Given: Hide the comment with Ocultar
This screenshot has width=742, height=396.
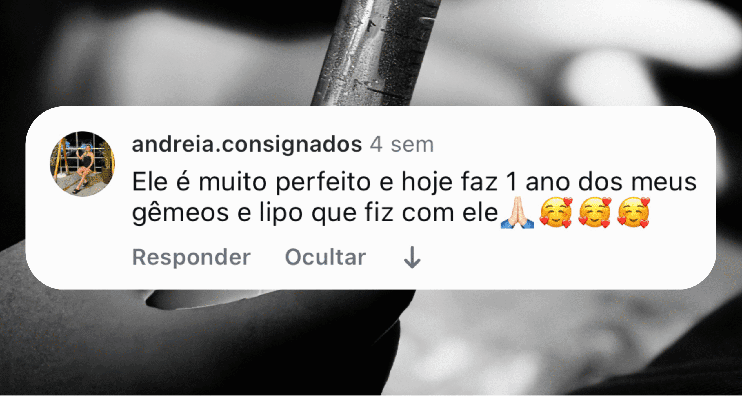Looking at the screenshot, I should [325, 257].
